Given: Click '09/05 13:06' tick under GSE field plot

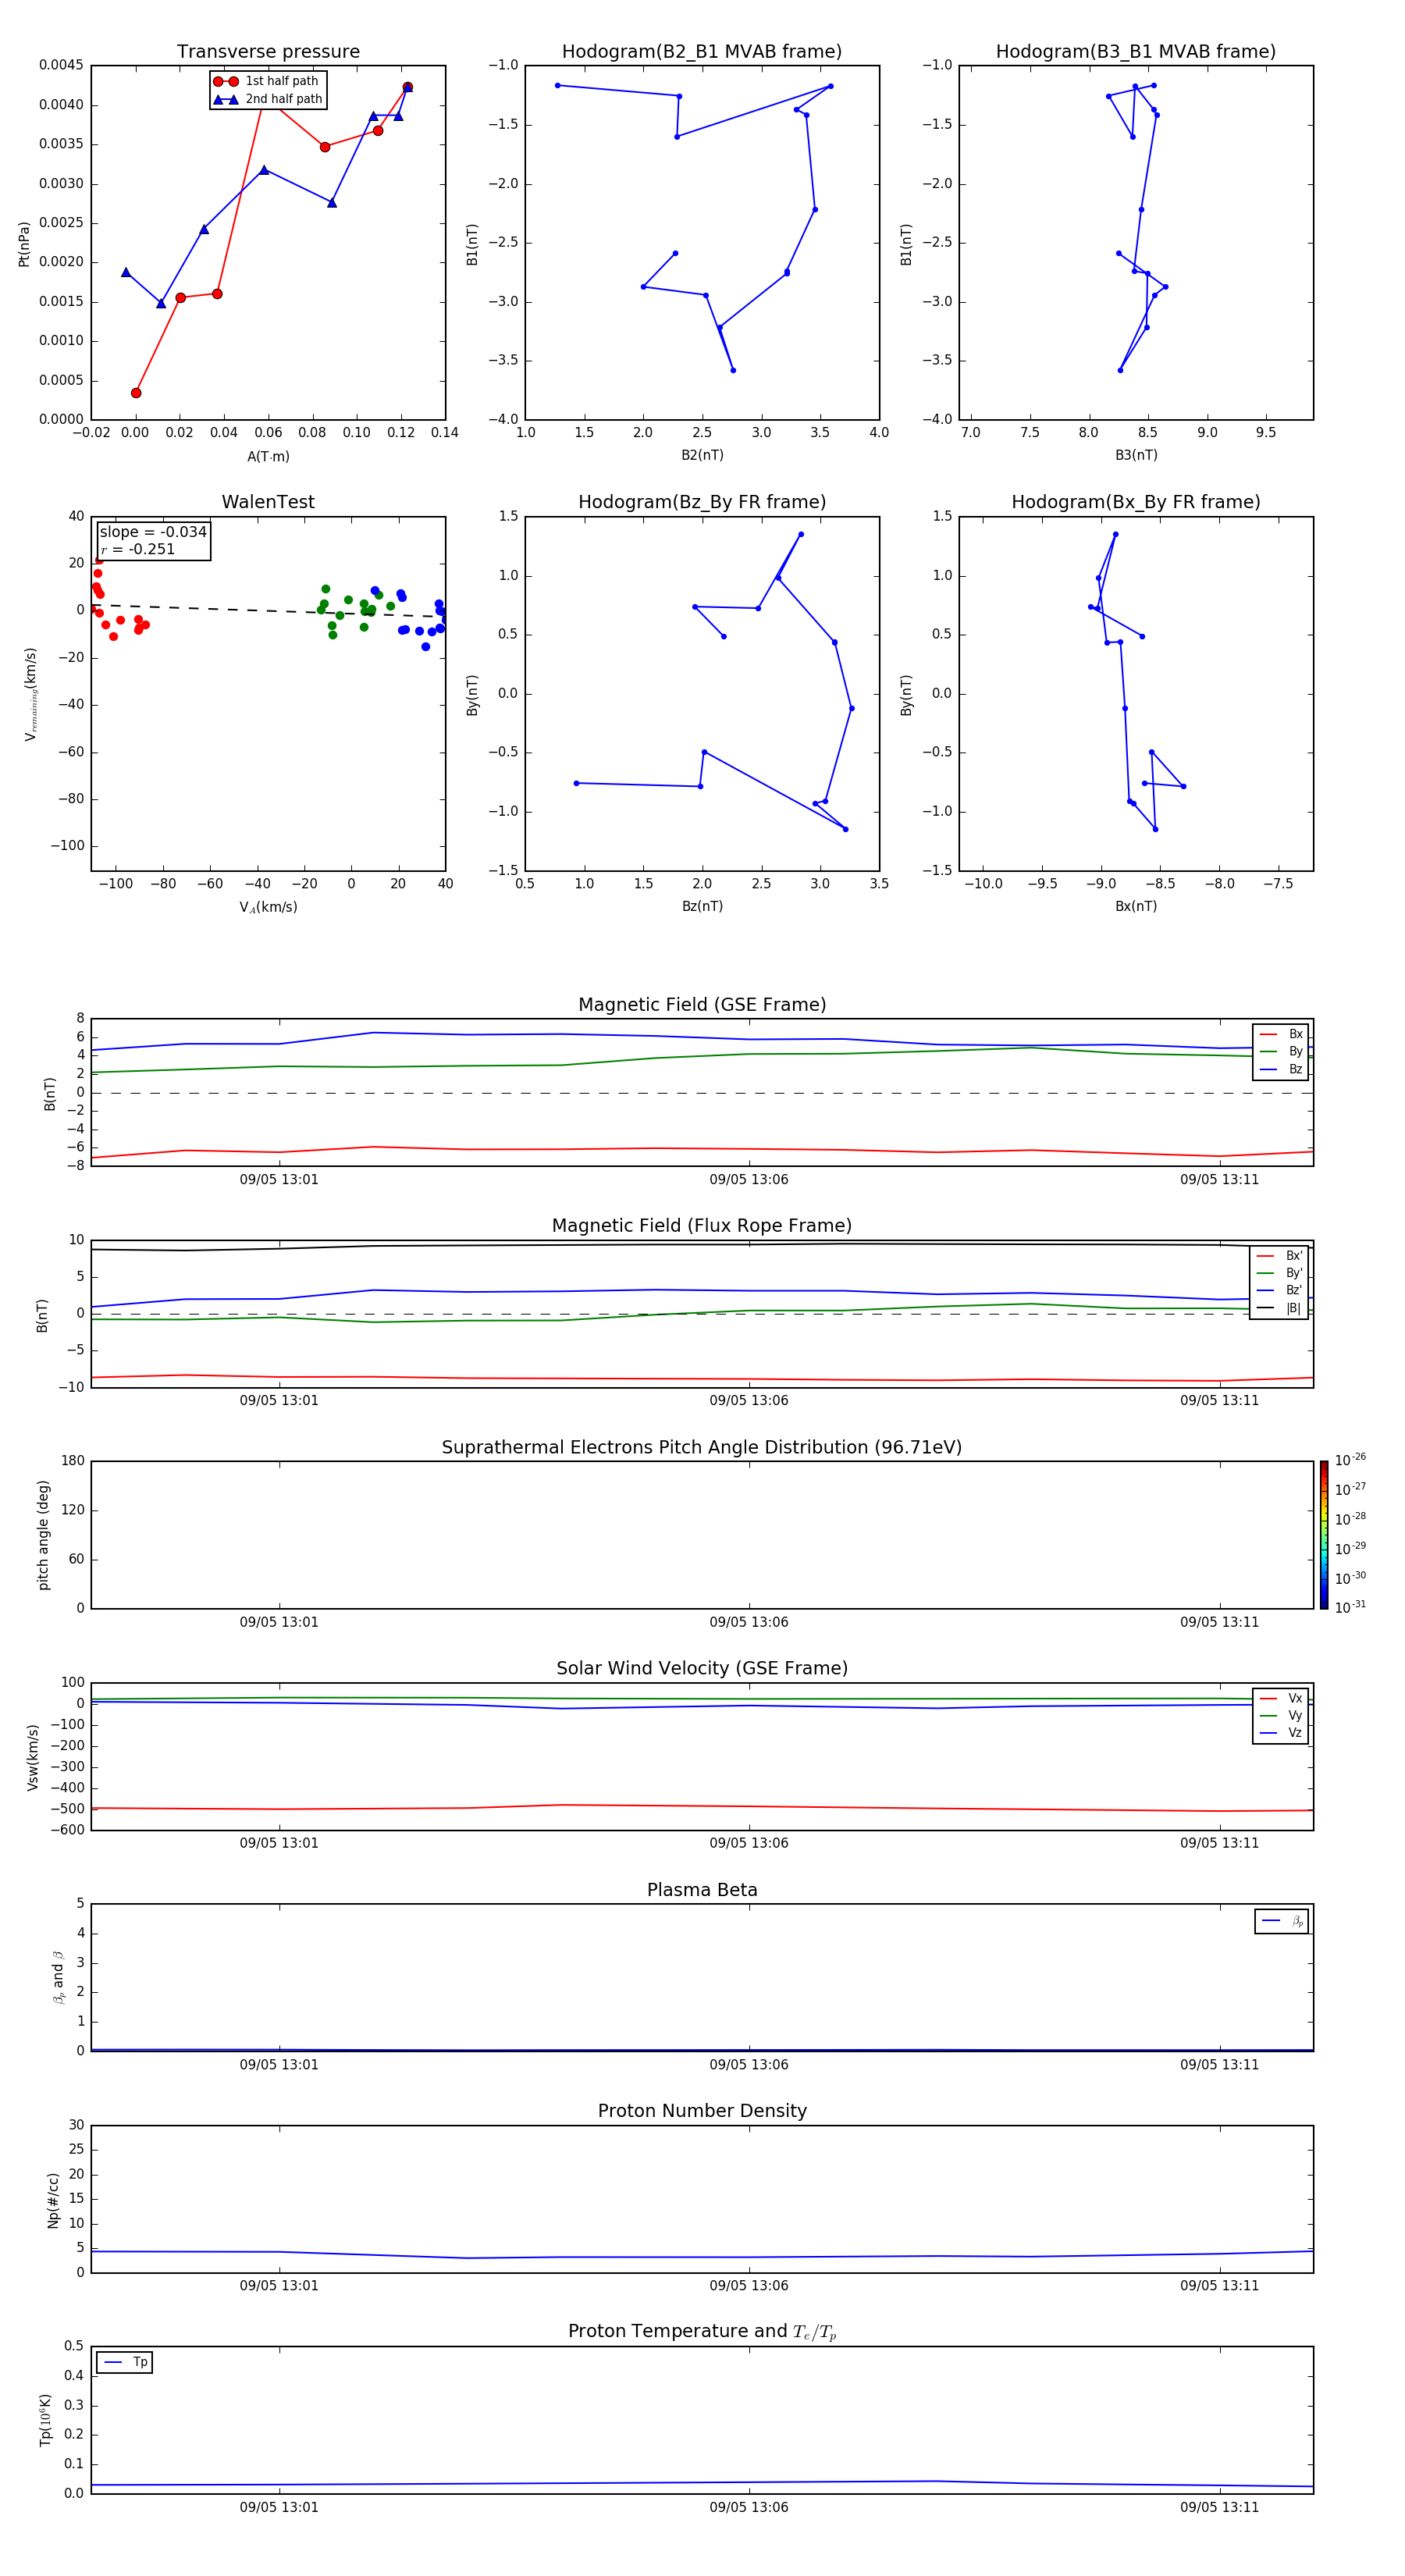Looking at the screenshot, I should coord(749,1180).
